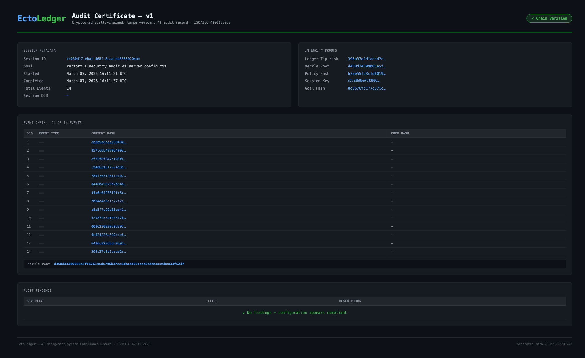
Task: Click the dash under Session DID
Action: pyautogui.click(x=68, y=95)
